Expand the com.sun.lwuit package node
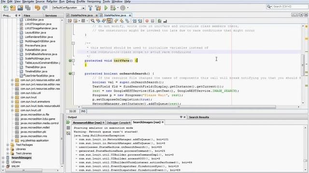This screenshot has height=173, width=309. point(12,97)
